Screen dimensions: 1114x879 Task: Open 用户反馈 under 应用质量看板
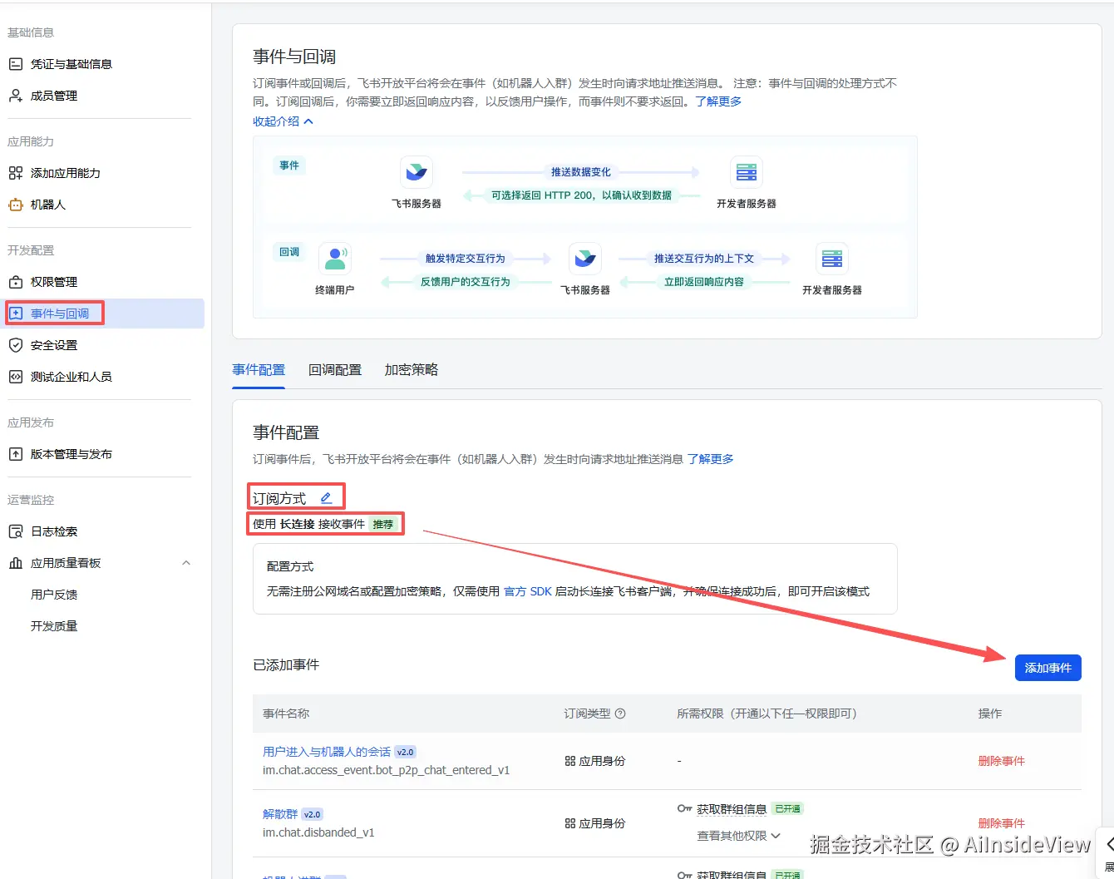[54, 595]
